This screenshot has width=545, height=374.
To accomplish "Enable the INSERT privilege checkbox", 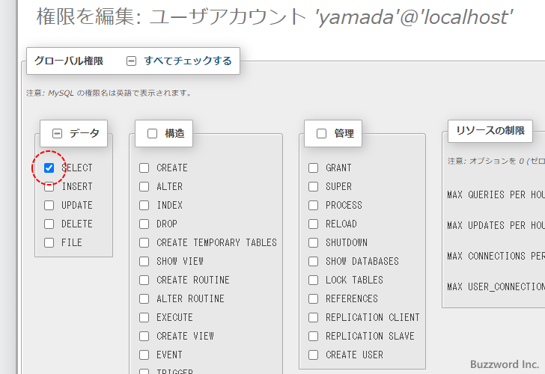I will coord(49,187).
